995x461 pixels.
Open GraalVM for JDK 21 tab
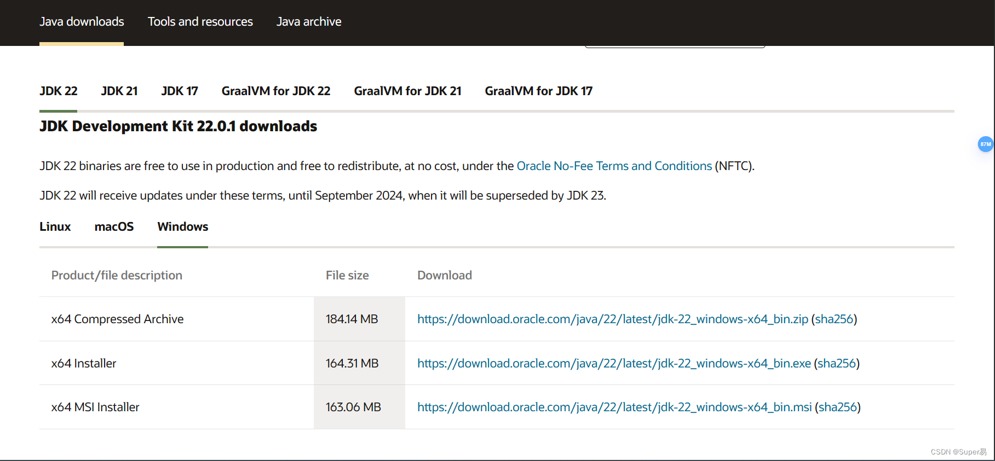407,91
